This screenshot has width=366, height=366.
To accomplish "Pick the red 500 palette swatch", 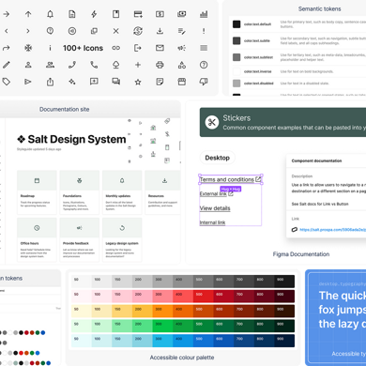I will click(x=204, y=297).
